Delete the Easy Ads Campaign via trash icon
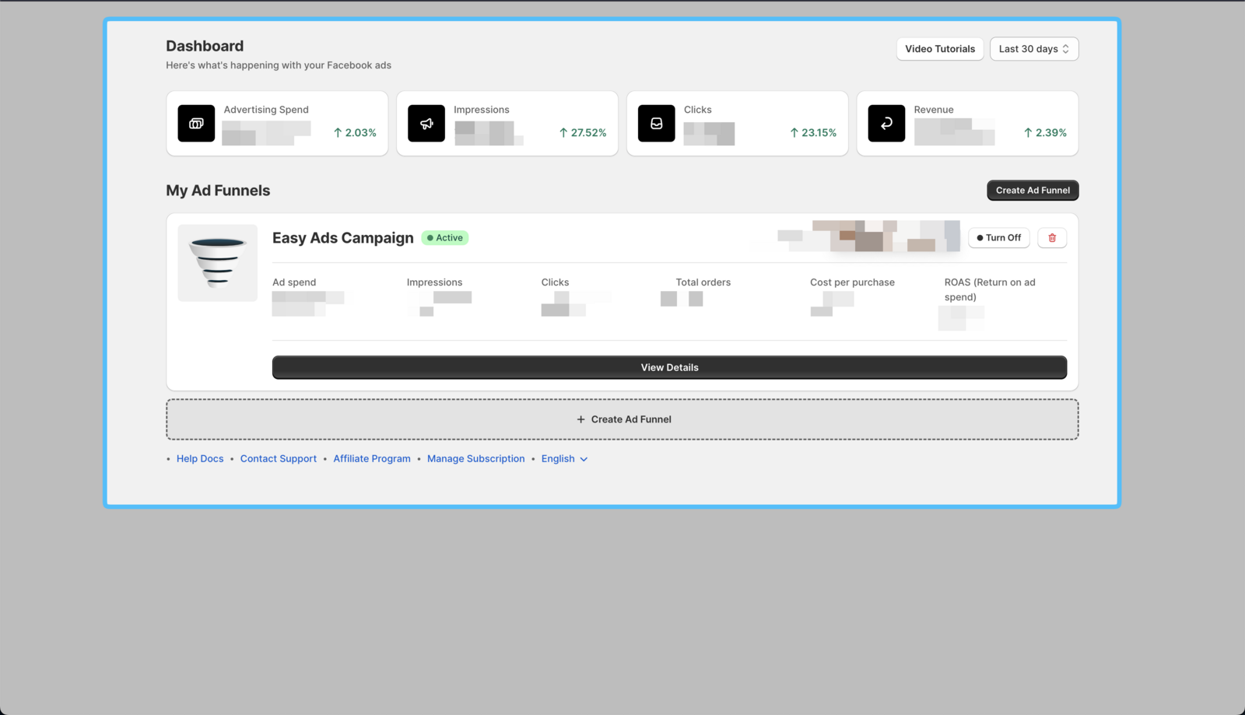 tap(1051, 237)
